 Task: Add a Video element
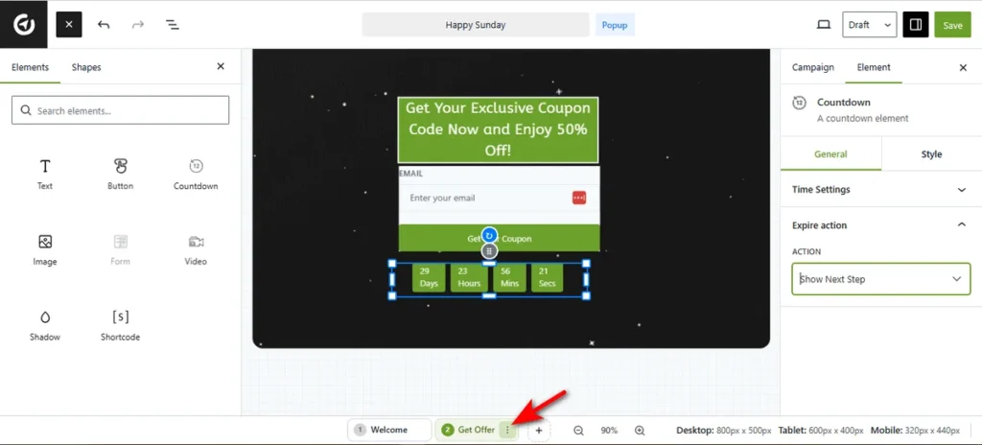196,249
